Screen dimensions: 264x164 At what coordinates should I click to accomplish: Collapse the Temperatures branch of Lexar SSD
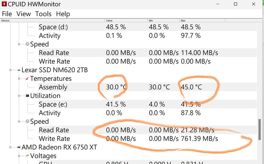click(x=19, y=79)
